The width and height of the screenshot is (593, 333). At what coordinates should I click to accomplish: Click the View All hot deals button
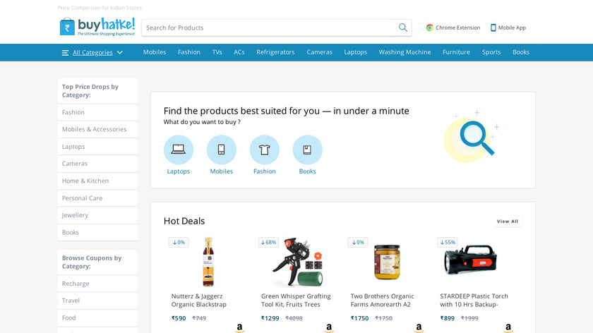[x=507, y=222]
